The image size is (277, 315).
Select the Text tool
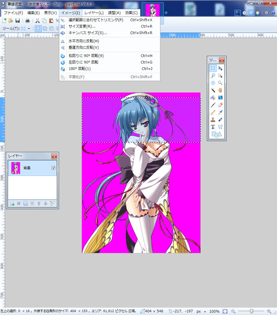[213, 127]
